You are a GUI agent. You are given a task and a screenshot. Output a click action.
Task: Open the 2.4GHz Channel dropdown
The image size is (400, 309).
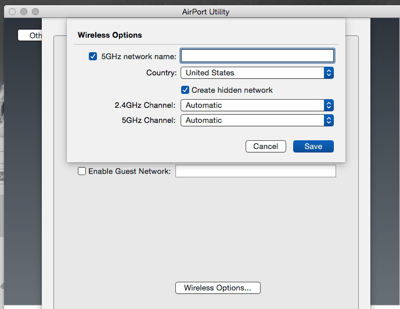(257, 105)
